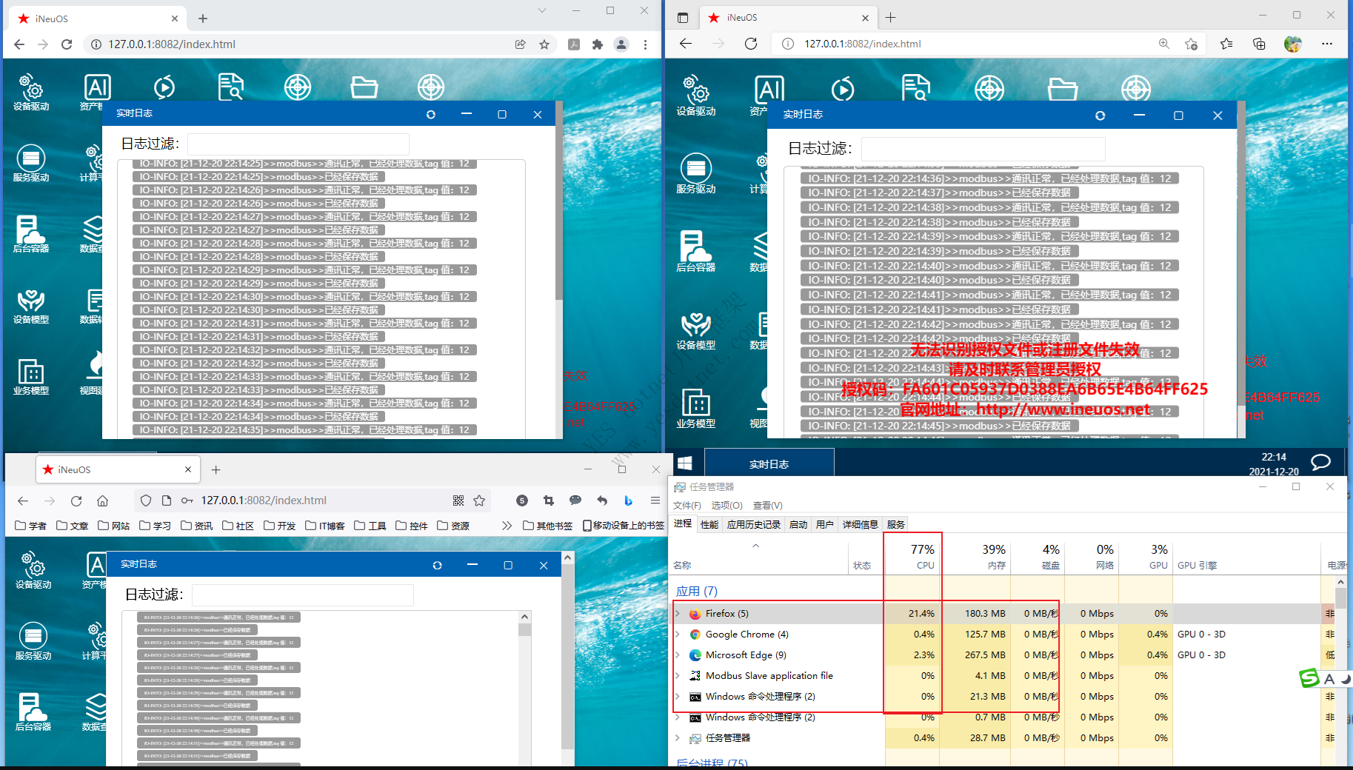Click Chrome share page icon

click(521, 44)
